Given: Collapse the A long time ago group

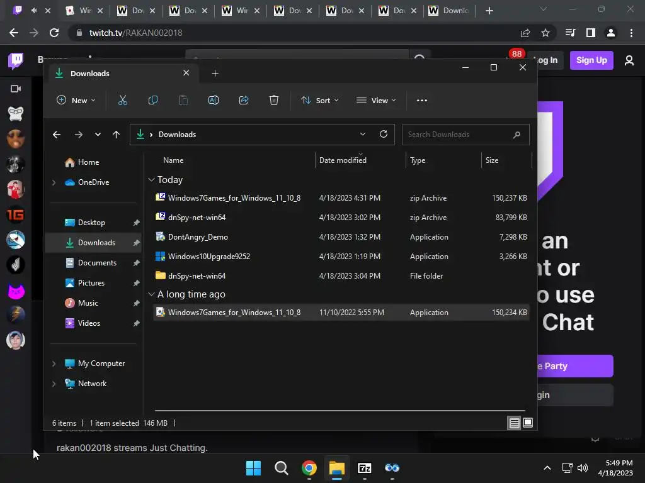Looking at the screenshot, I should [x=151, y=294].
